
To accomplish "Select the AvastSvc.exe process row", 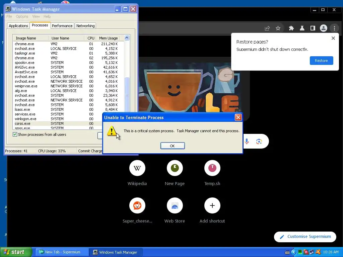I will point(68,72).
